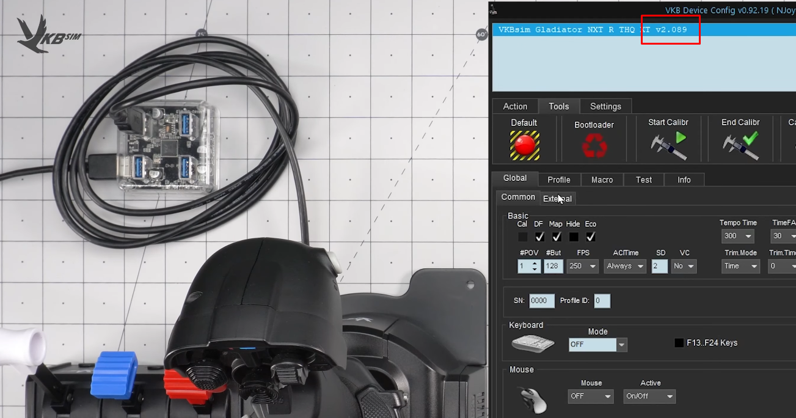This screenshot has height=418, width=796.
Task: Open the Tempo Time 300 dropdown
Action: tap(738, 237)
